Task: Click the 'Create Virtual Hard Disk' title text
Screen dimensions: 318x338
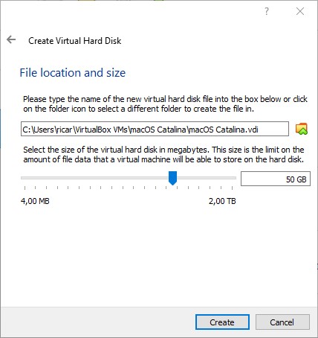Action: pos(75,41)
